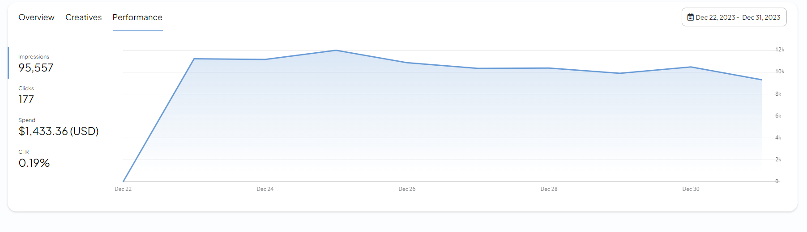Click the Dec 24 x-axis label

(265, 189)
